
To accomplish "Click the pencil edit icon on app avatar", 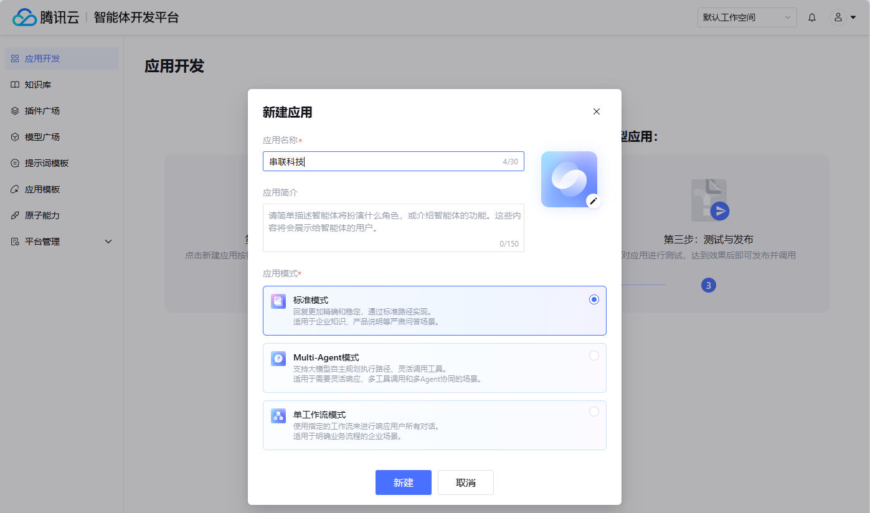I will pyautogui.click(x=593, y=200).
